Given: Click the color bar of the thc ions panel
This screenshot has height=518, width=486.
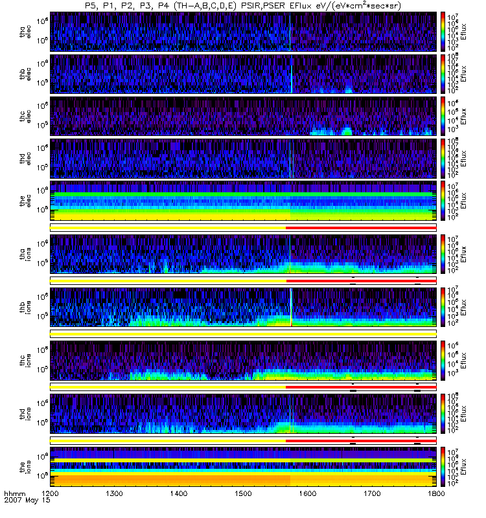Looking at the screenshot, I should tap(443, 361).
